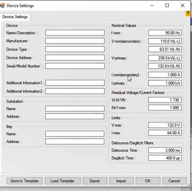The width and height of the screenshot is (192, 191).
Task: Edit the V primary 230.0 kV(L-L) field
Action: [x=165, y=58]
